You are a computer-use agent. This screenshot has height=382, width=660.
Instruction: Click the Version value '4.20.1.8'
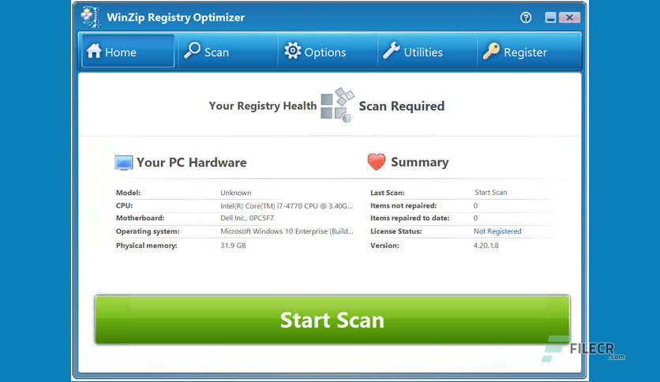(x=486, y=245)
